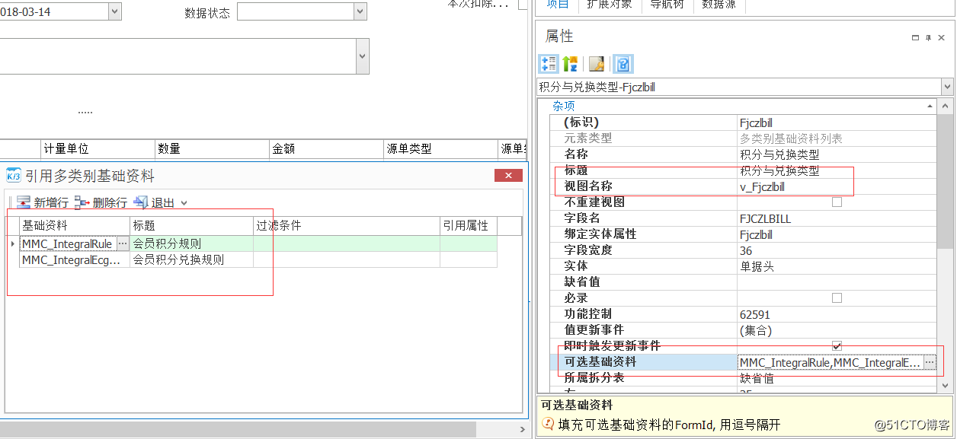Viewport: 957px width, 439px height.
Task: Click the K/3 icon in dialog title
Action: tap(14, 176)
